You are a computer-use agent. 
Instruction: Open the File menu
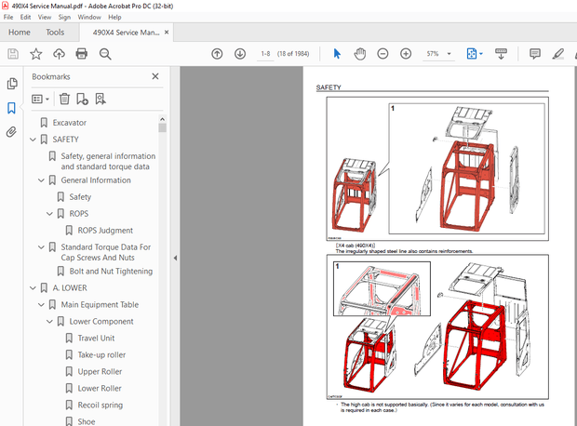(8, 17)
